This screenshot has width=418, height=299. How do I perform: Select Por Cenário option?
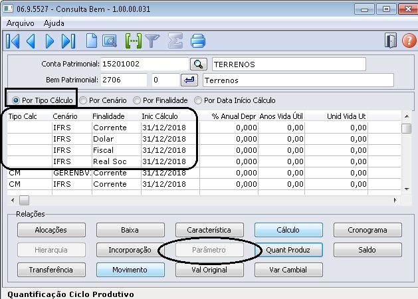pyautogui.click(x=103, y=100)
